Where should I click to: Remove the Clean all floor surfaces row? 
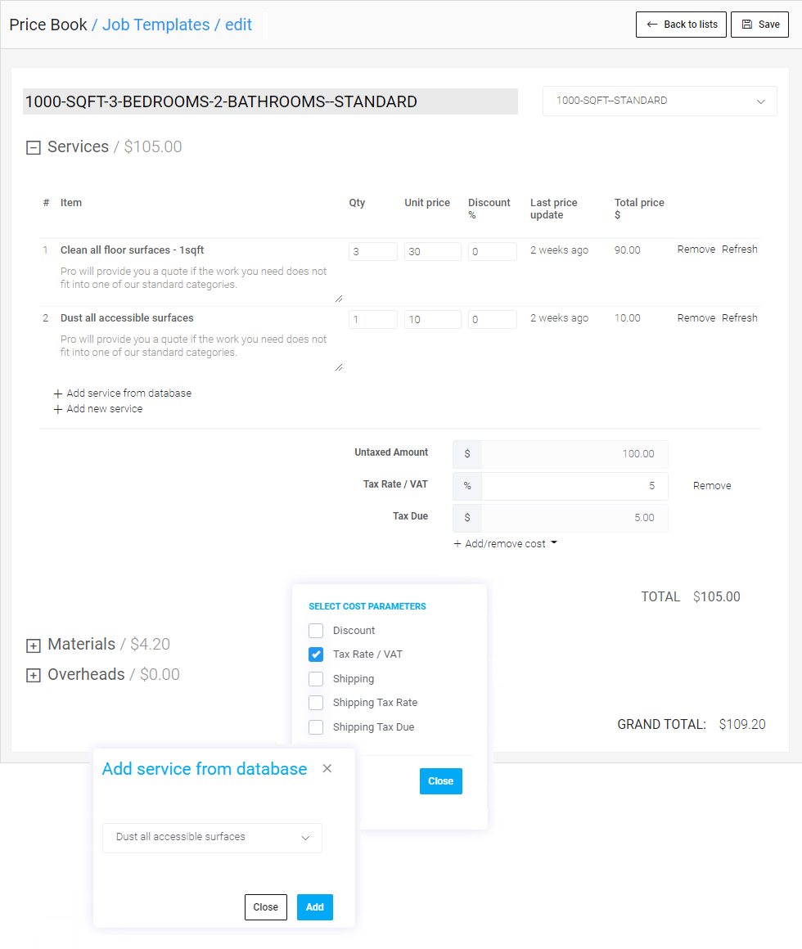pos(696,250)
